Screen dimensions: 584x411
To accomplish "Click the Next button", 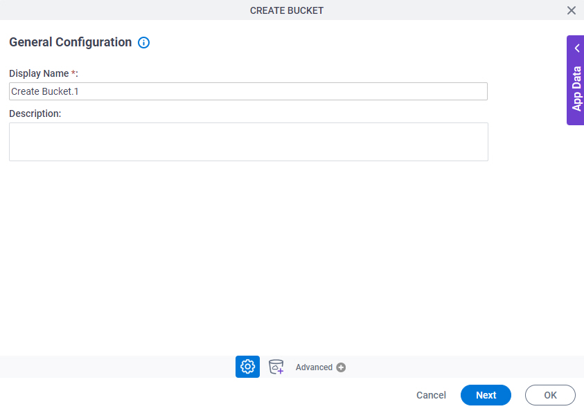I will click(486, 395).
